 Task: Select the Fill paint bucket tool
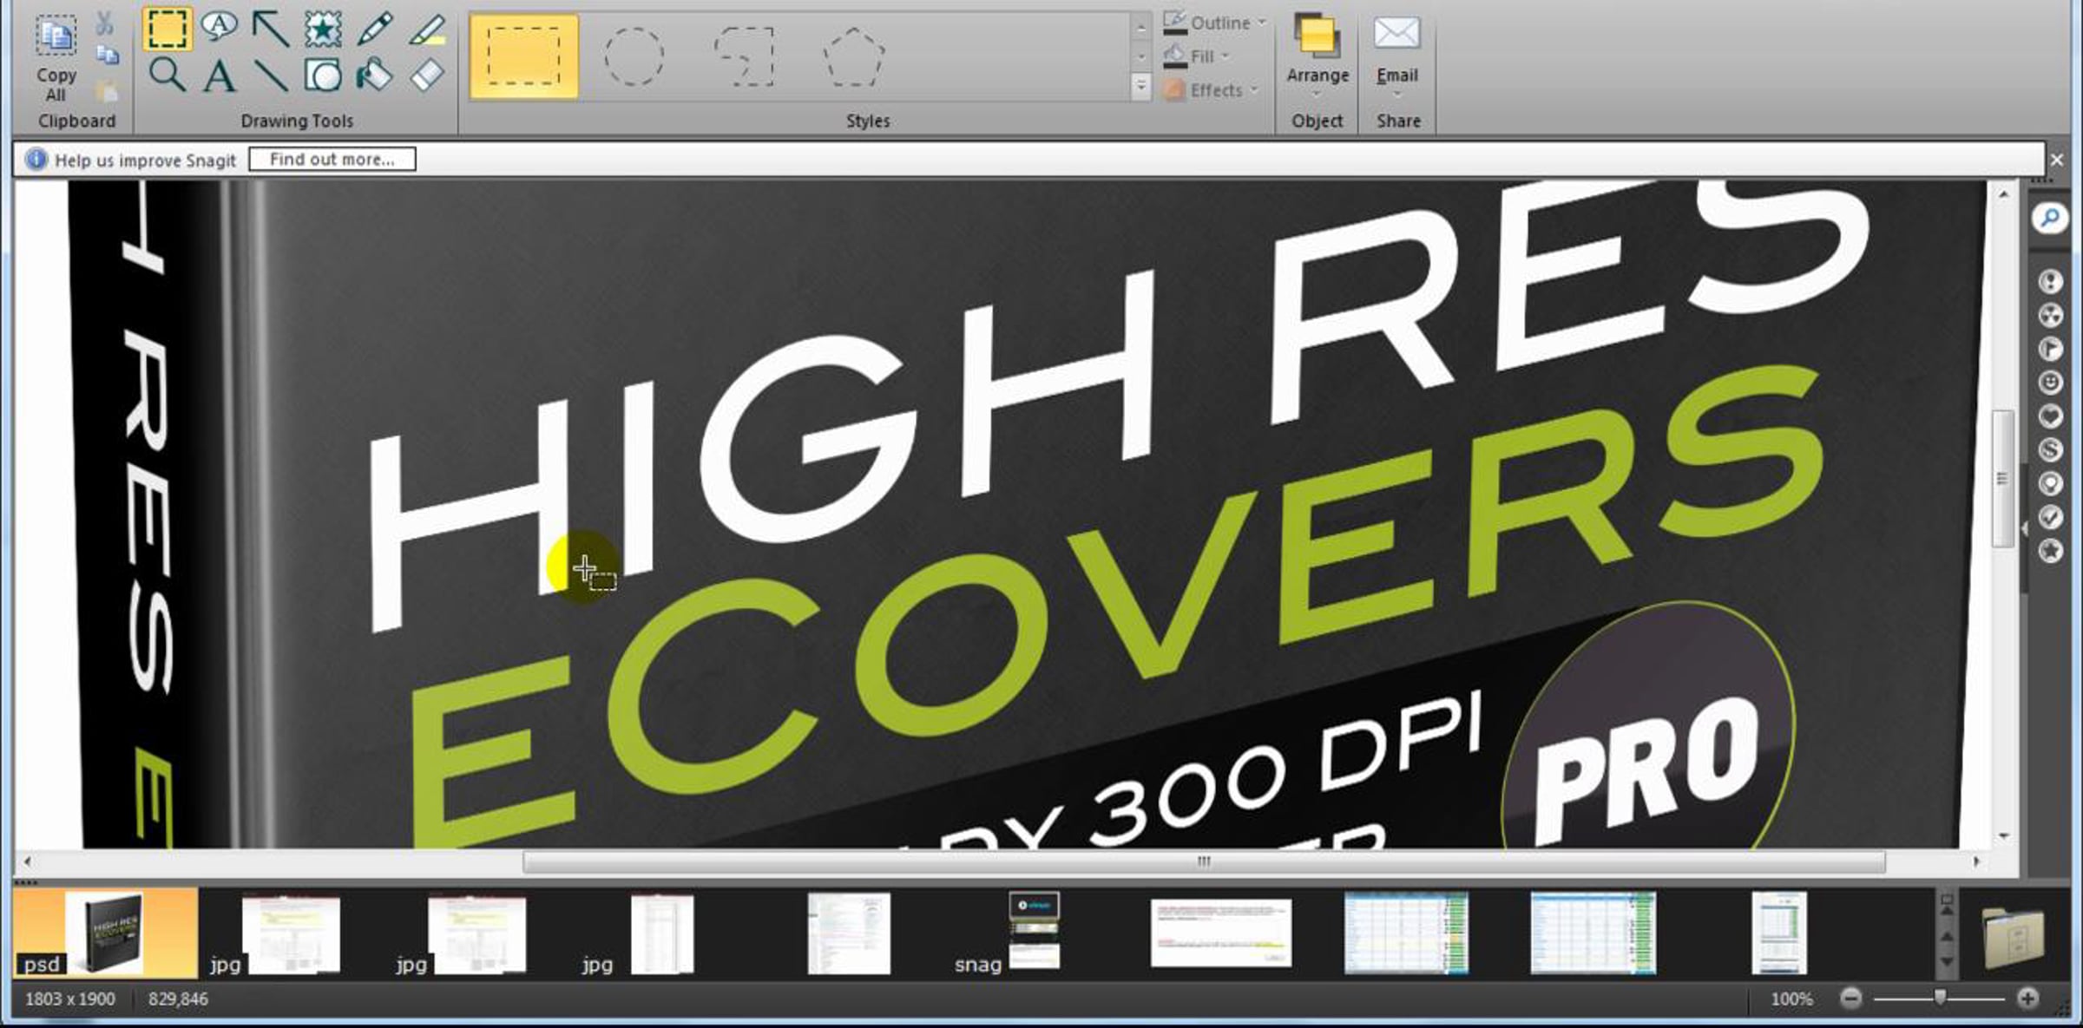pos(375,75)
